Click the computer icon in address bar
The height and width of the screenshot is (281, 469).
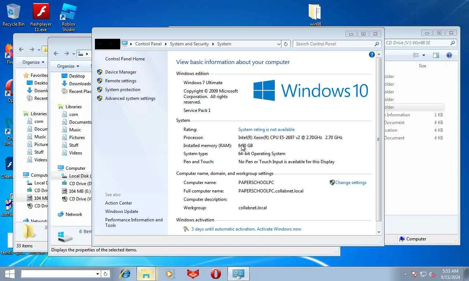[x=125, y=44]
